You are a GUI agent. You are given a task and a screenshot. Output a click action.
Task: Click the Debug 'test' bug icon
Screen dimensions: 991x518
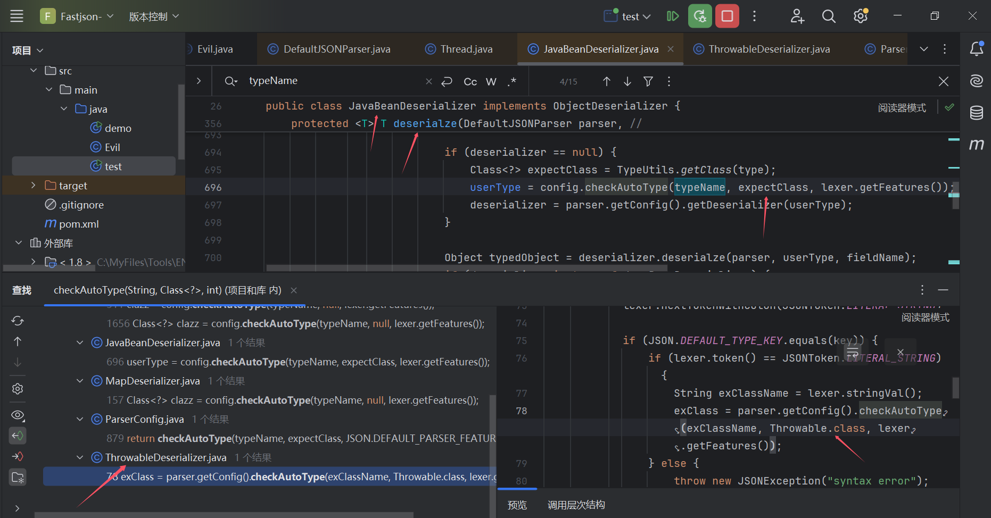pyautogui.click(x=700, y=16)
